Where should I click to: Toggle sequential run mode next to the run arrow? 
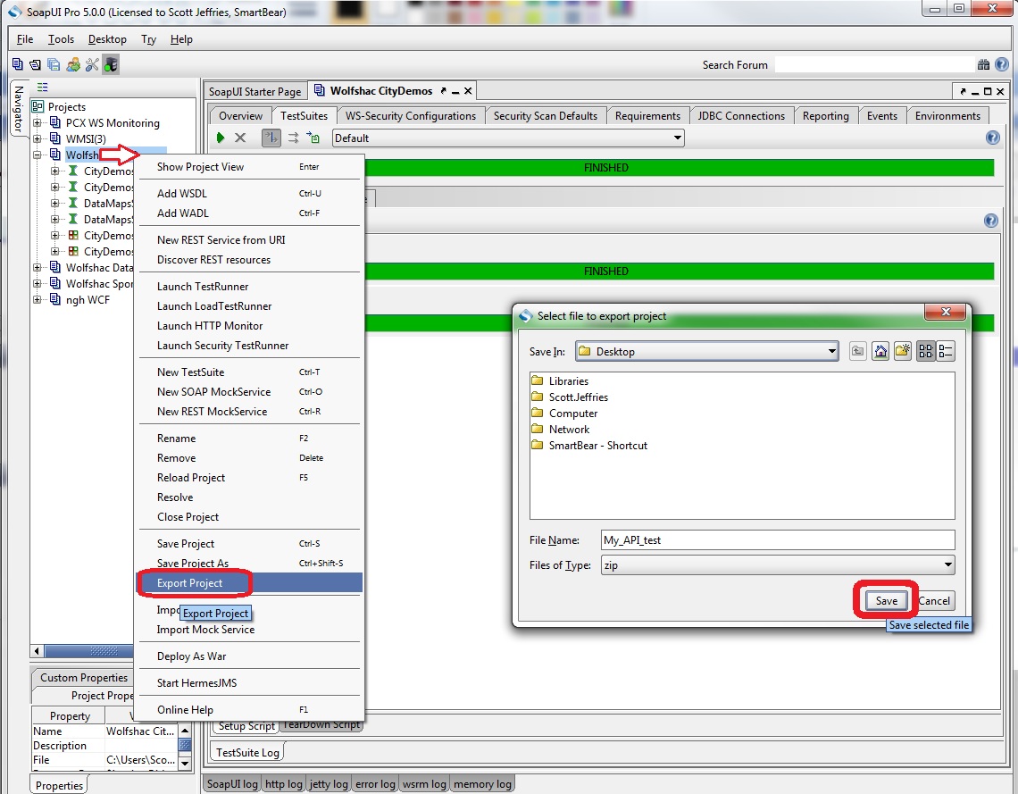271,138
